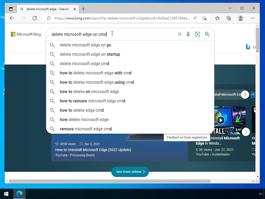265x199 pixels.
Task: Select suggestion 'remove microsoft edge cmd'
Action: click(x=130, y=129)
